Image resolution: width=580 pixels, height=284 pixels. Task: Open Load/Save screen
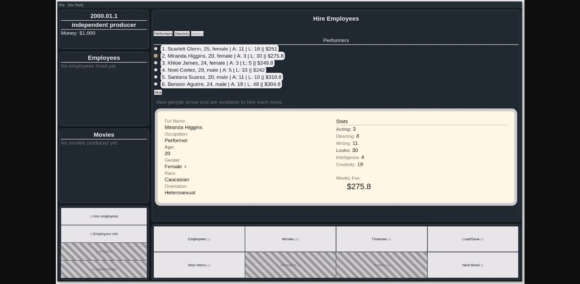(x=473, y=239)
